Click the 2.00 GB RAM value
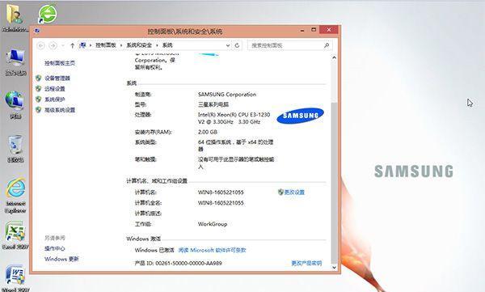Screen dimensions: 485x292 208,132
